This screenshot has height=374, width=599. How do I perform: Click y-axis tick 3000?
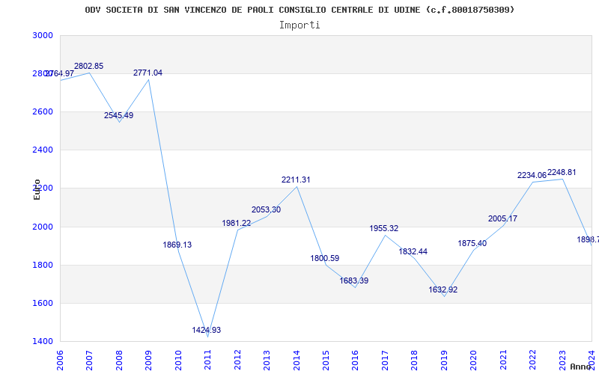[43, 35]
